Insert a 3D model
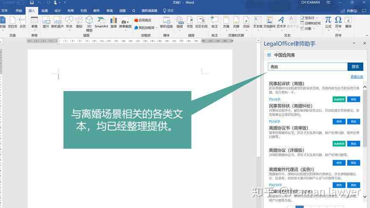This screenshot has width=370, height=208. pos(89,24)
